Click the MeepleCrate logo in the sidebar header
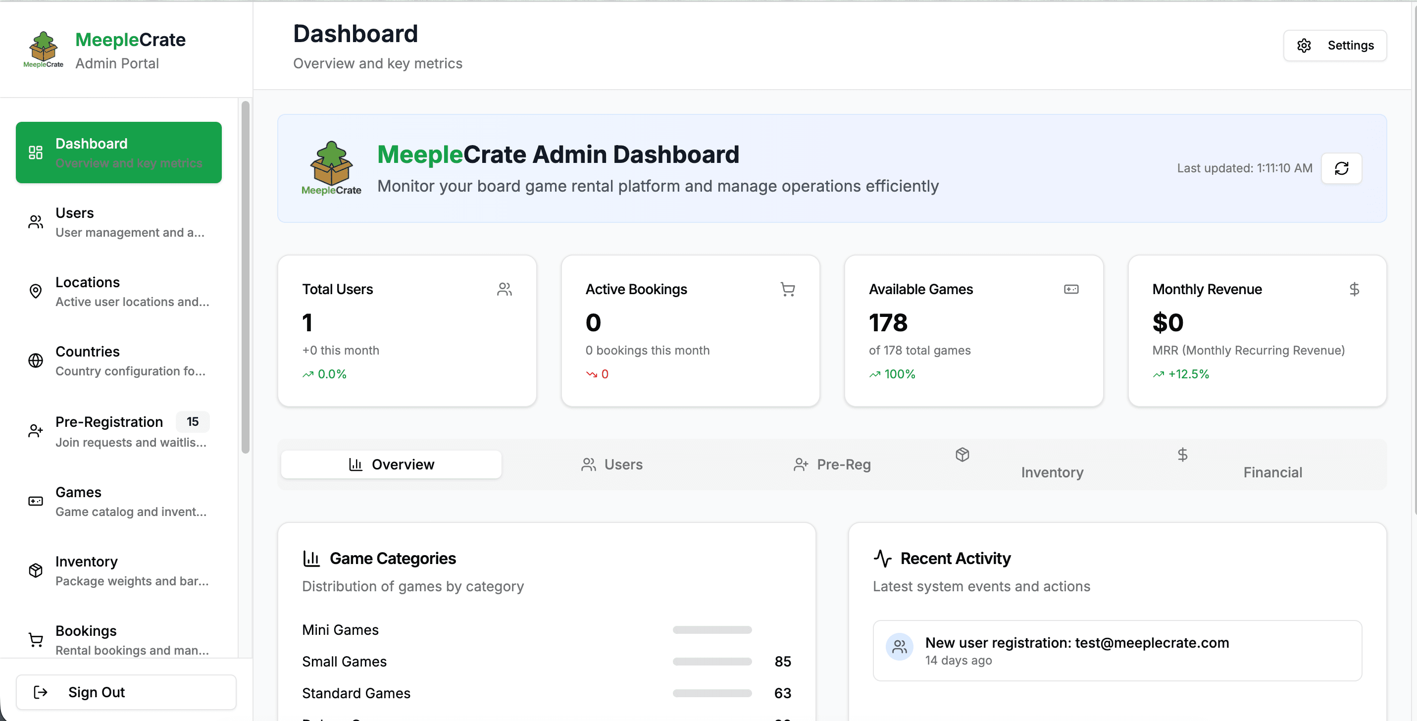 pyautogui.click(x=44, y=50)
